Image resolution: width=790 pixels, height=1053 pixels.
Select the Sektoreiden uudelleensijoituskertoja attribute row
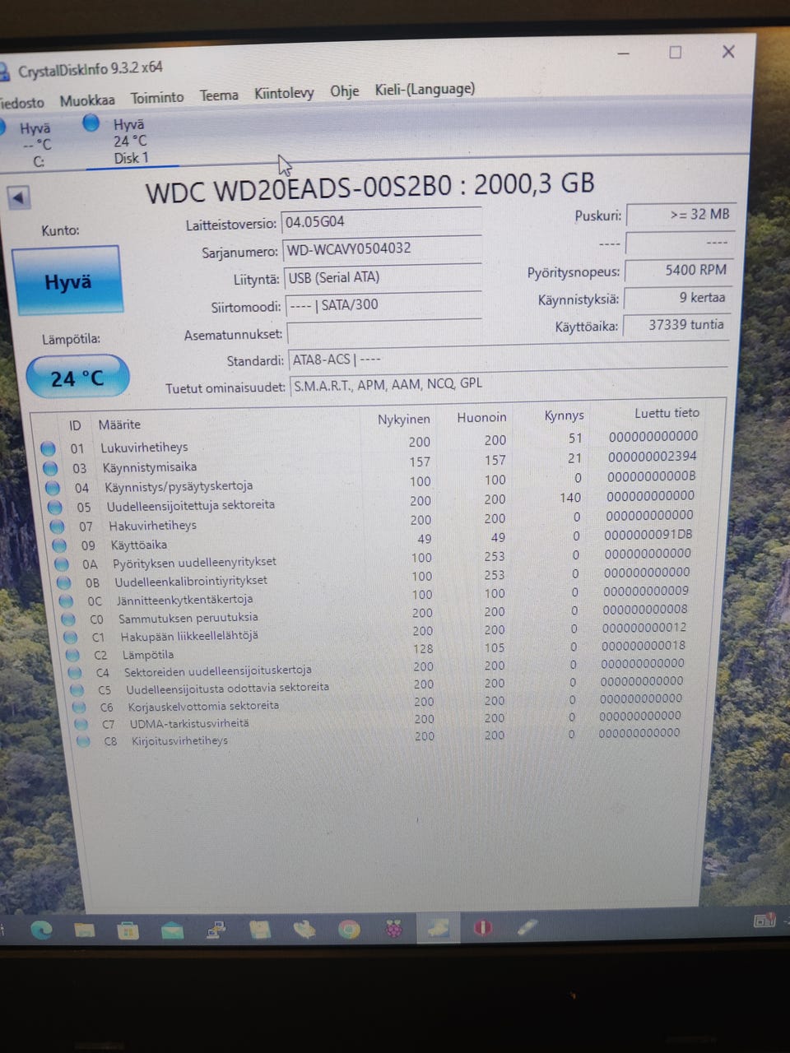pyautogui.click(x=383, y=667)
